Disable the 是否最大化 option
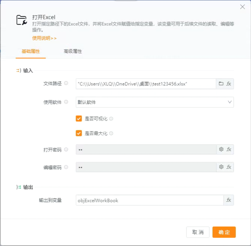The height and width of the screenshot is (246, 251). coord(78,133)
